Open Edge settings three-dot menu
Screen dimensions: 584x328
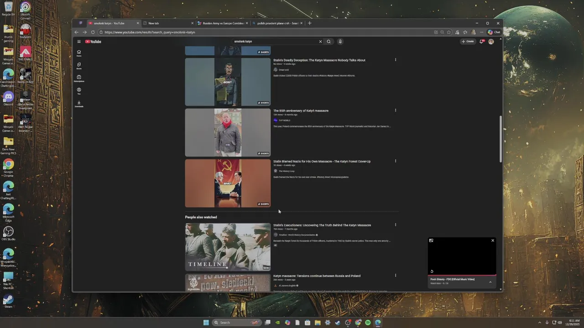point(481,32)
